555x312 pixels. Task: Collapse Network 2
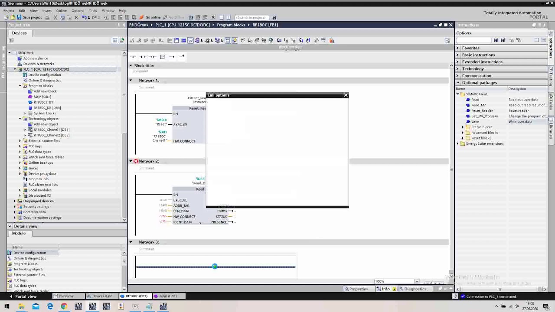pos(131,161)
